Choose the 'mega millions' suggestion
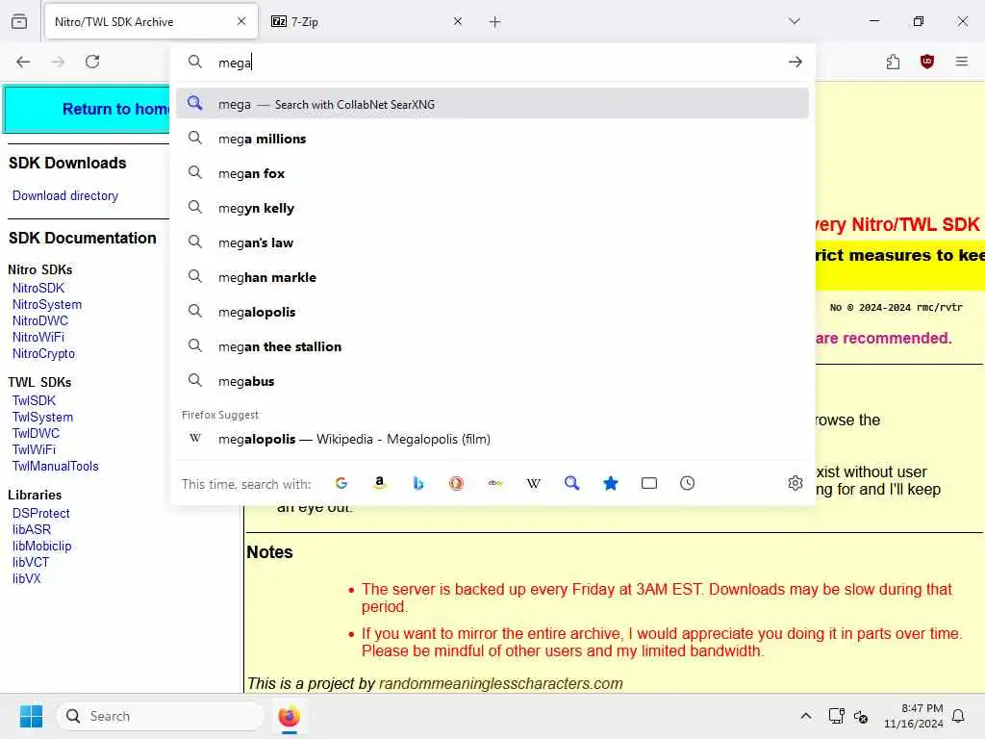The width and height of the screenshot is (985, 739). (492, 139)
